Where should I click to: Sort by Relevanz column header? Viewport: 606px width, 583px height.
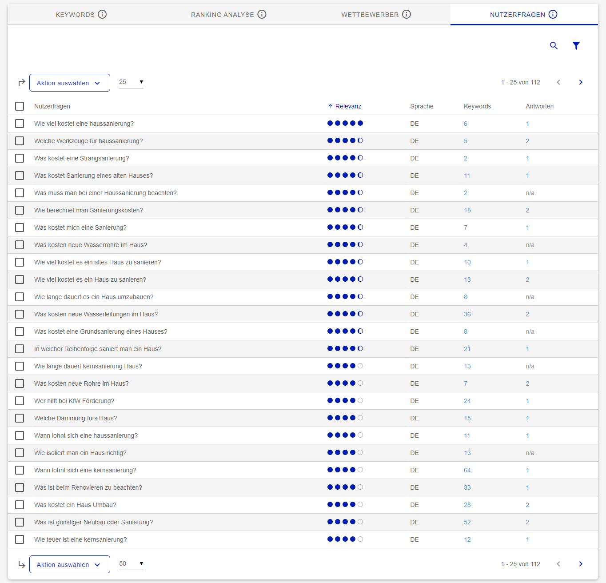coord(348,106)
